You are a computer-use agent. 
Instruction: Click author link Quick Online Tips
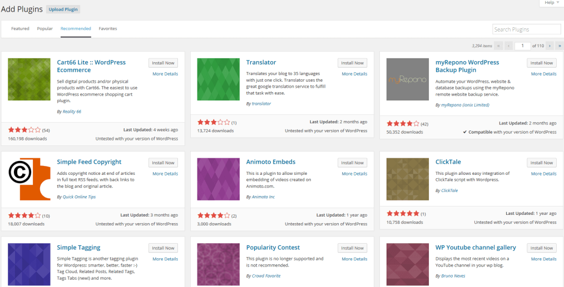[79, 197]
